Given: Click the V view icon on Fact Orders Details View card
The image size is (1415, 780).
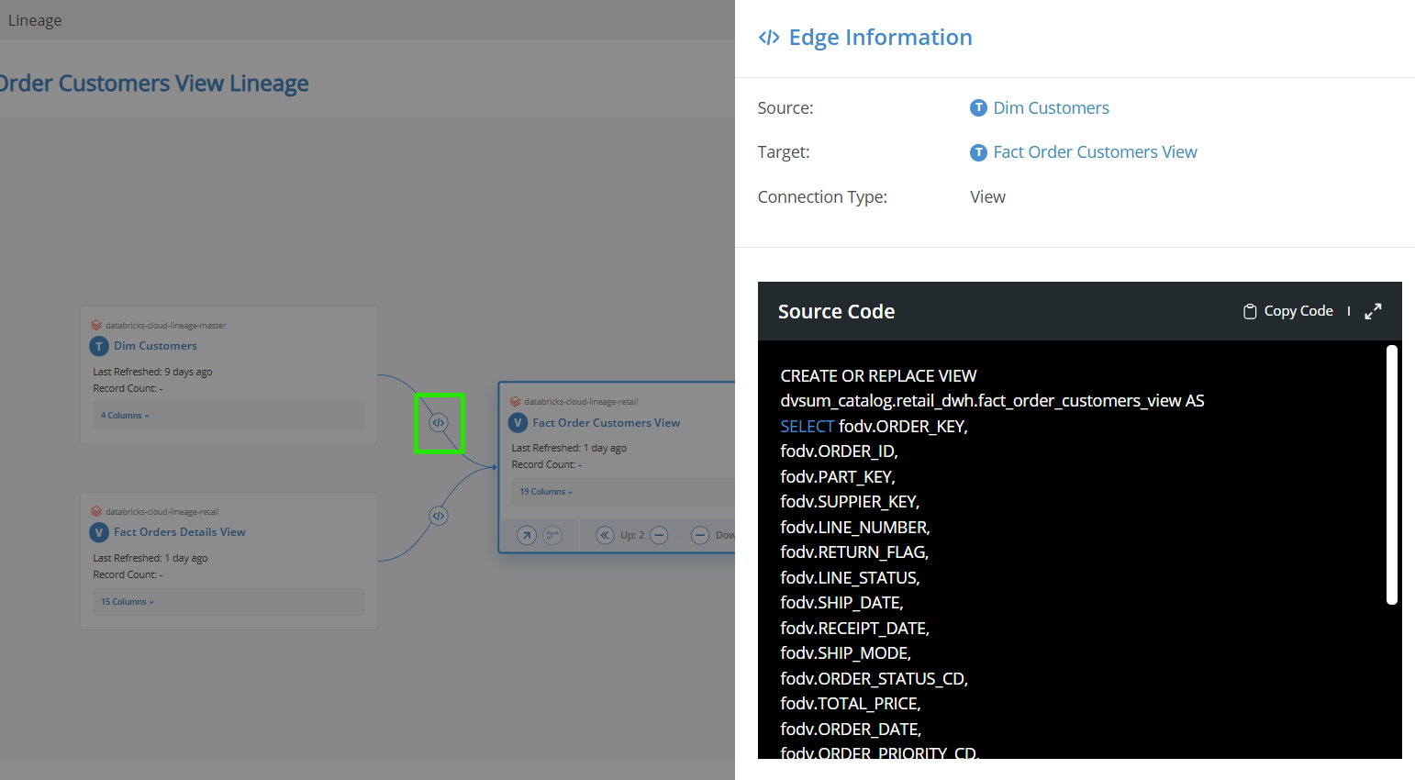Looking at the screenshot, I should (99, 532).
